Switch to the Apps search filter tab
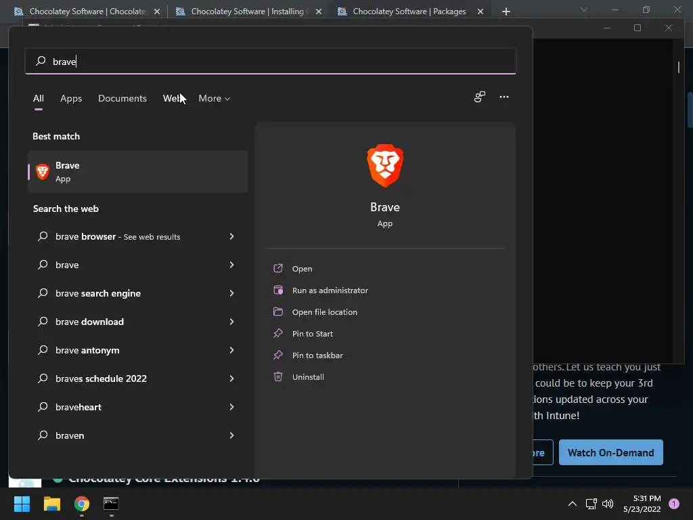 (71, 98)
